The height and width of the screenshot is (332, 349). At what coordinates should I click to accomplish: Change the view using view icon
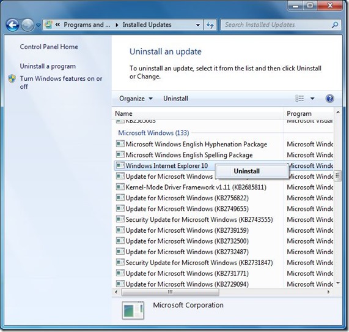(299, 98)
